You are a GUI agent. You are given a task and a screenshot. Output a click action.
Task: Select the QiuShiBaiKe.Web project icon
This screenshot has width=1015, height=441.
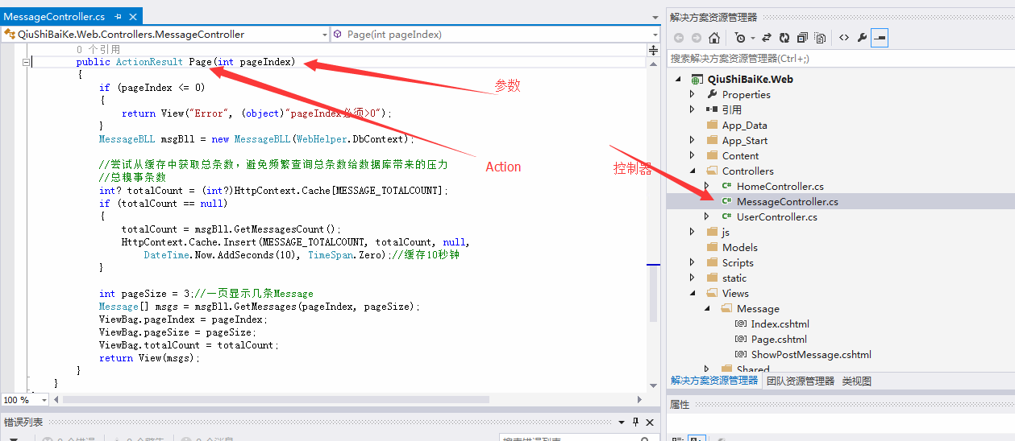[696, 79]
